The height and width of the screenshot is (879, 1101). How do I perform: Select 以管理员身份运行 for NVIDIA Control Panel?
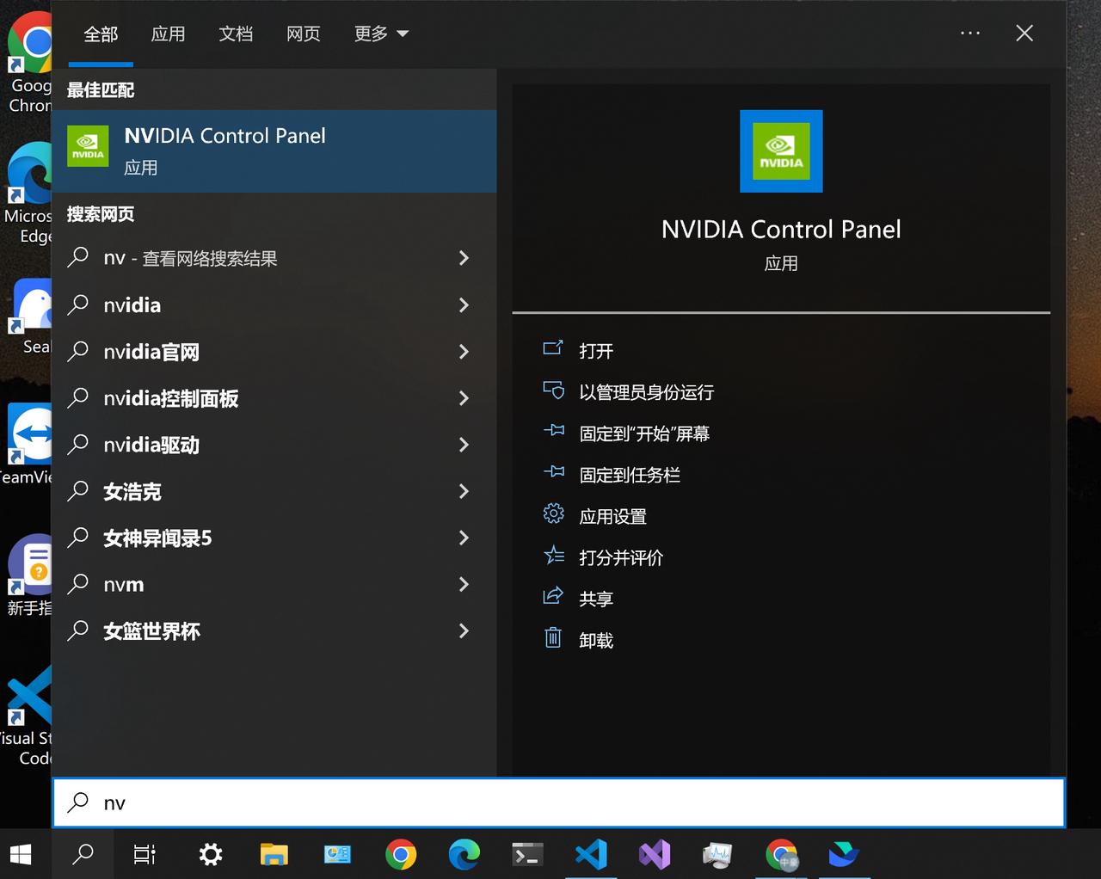tap(647, 391)
